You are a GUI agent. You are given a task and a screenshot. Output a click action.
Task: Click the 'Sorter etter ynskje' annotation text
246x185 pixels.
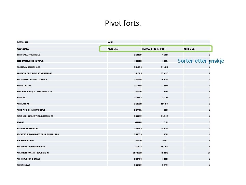(201, 61)
